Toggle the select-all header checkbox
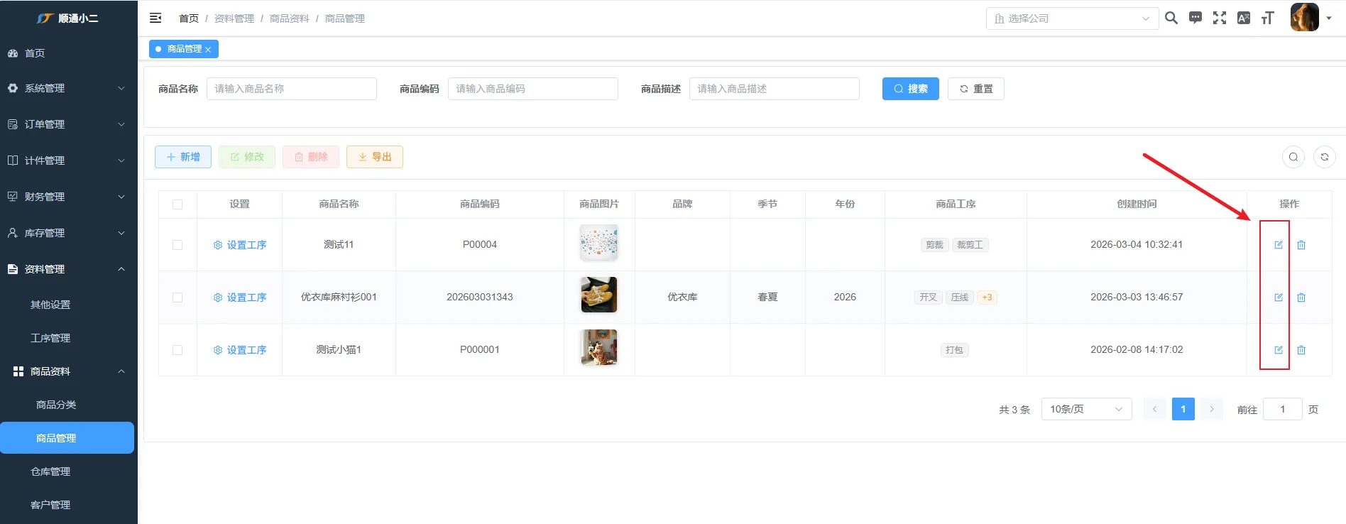Screen dimensions: 1346x524 pyautogui.click(x=177, y=204)
